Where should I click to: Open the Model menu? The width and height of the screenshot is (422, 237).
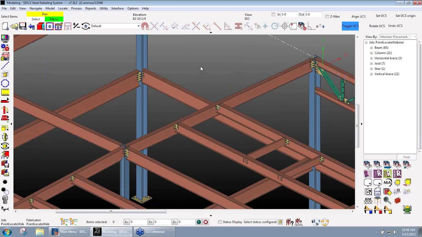pos(50,8)
